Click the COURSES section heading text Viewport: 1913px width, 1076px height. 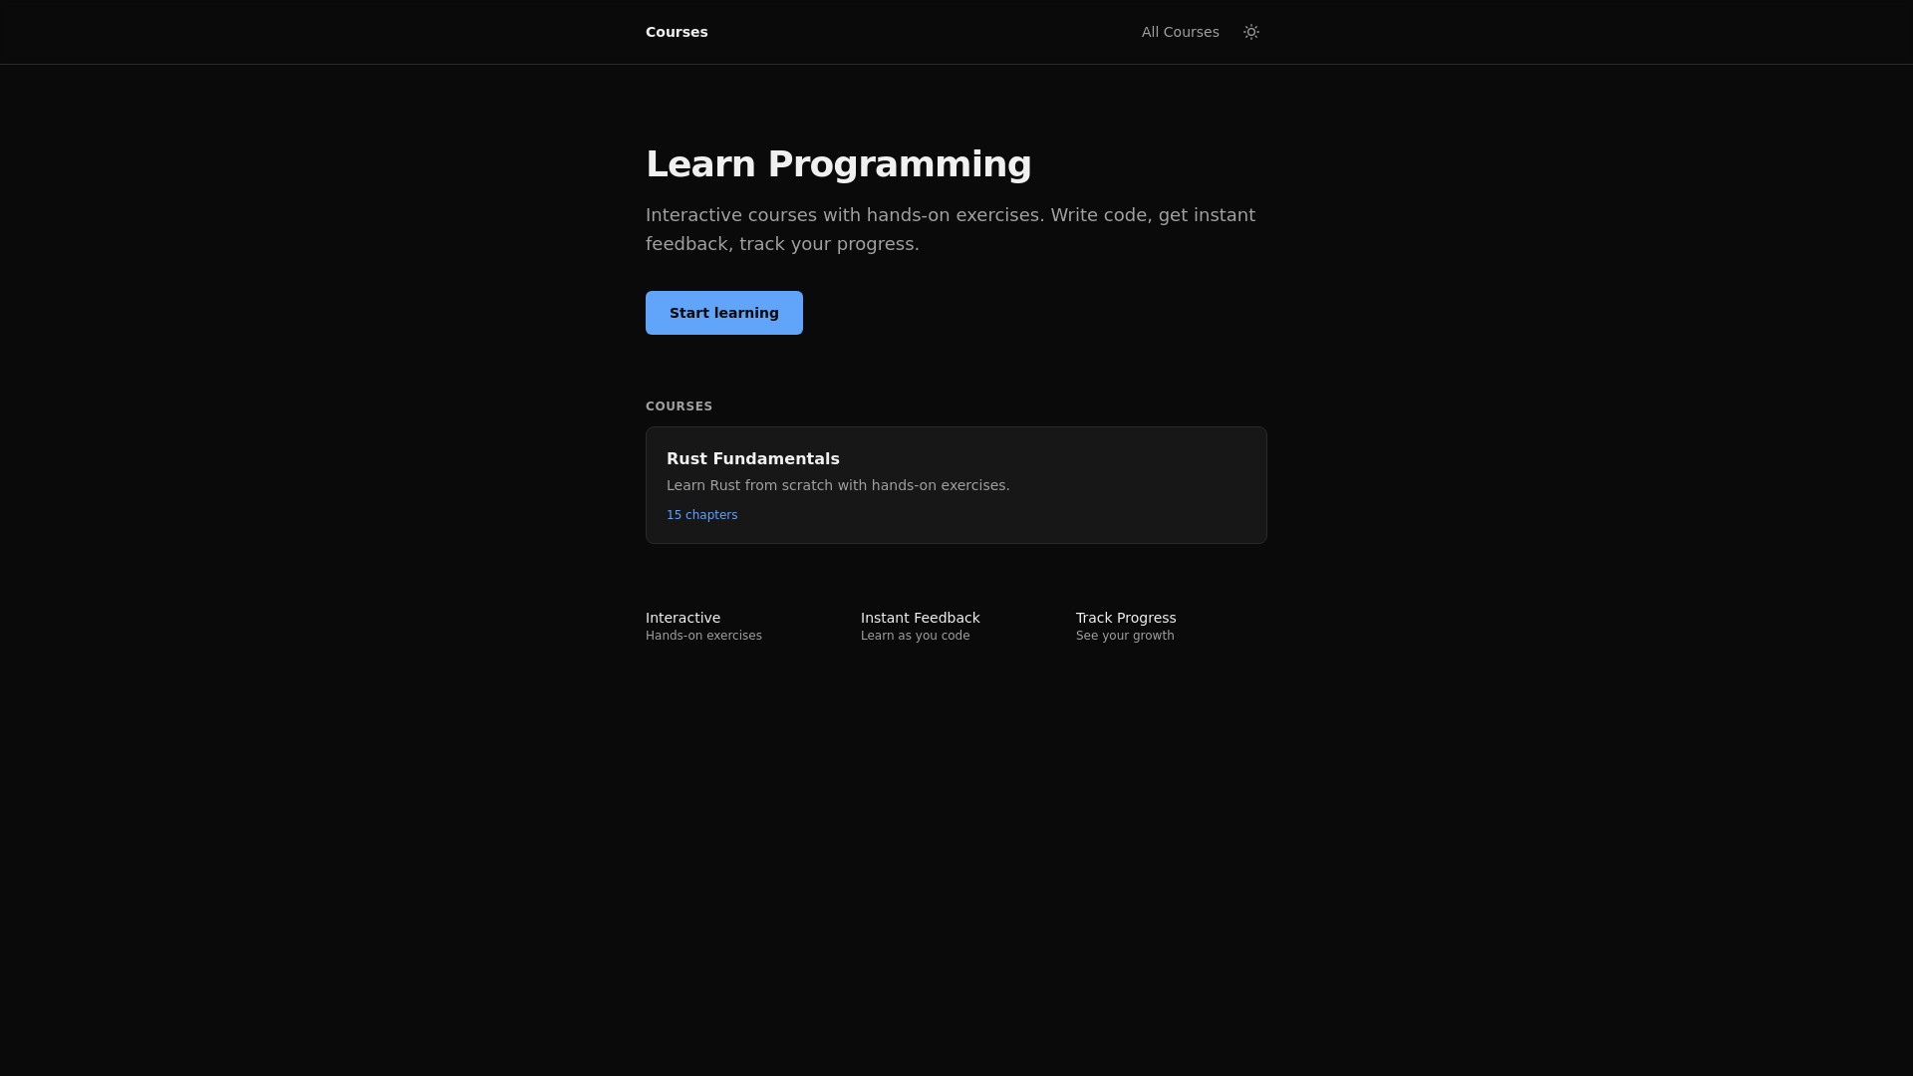[x=680, y=406]
